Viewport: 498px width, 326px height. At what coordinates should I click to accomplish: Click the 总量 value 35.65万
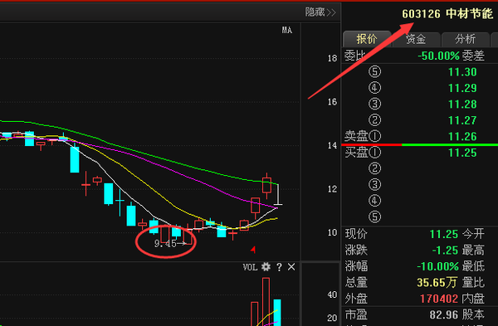437,283
